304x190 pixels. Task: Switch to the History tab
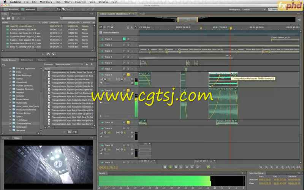[x=6, y=138]
